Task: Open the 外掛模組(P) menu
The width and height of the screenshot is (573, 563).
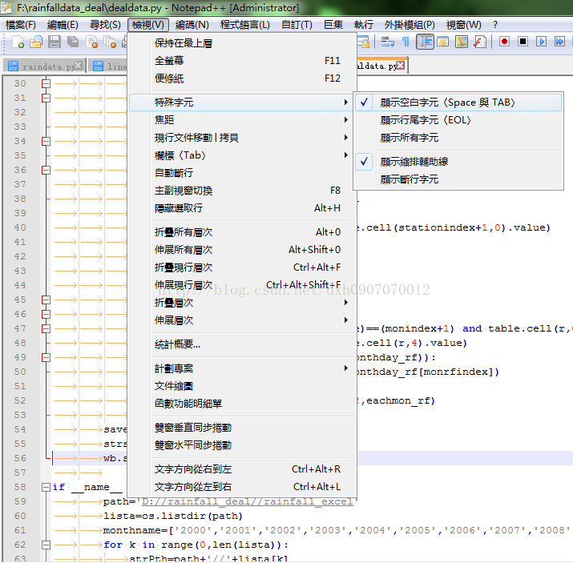Action: (x=410, y=25)
